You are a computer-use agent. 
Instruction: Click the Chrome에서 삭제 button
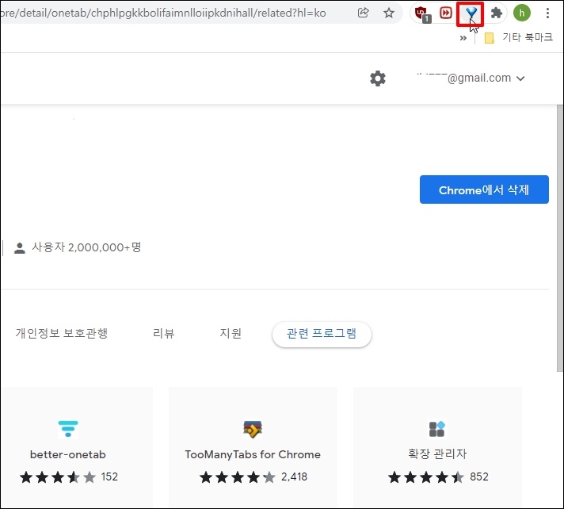[484, 189]
